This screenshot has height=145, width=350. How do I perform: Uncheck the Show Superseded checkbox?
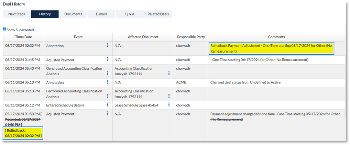4,29
